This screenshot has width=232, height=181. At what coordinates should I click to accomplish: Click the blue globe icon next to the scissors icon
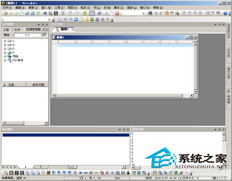[99, 13]
